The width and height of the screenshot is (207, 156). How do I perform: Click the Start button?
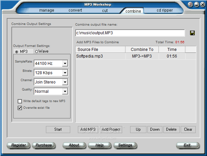coord(58,129)
